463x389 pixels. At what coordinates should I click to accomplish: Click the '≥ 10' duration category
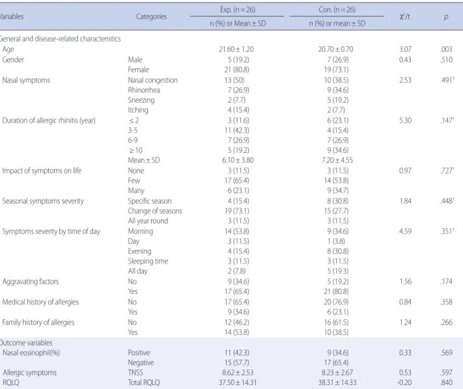tap(135, 150)
